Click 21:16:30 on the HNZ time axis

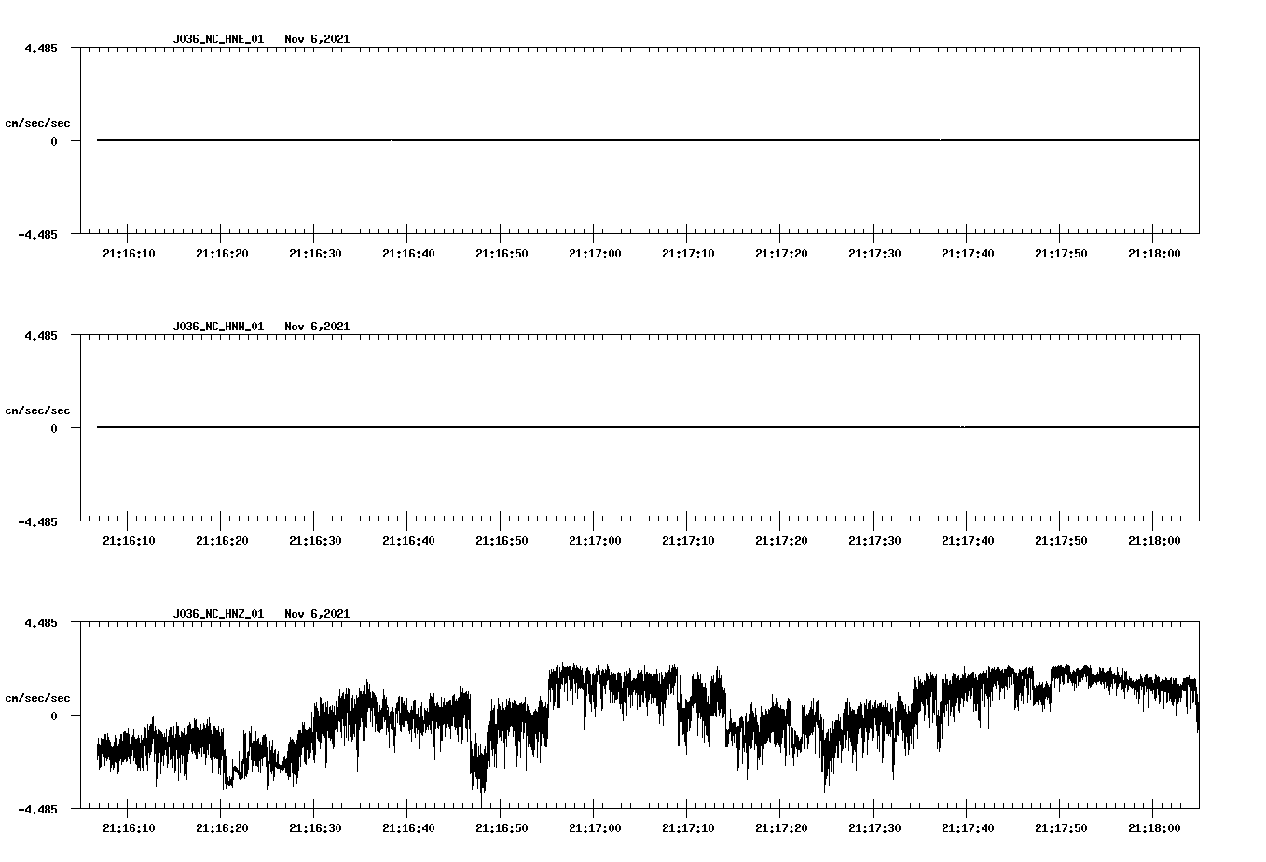click(315, 828)
